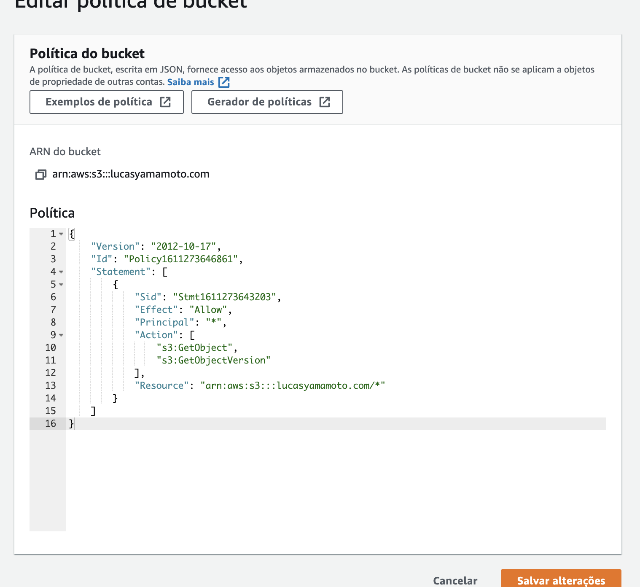Click inside the empty policy editor area below the code
The height and width of the screenshot is (587, 640).
(336, 480)
